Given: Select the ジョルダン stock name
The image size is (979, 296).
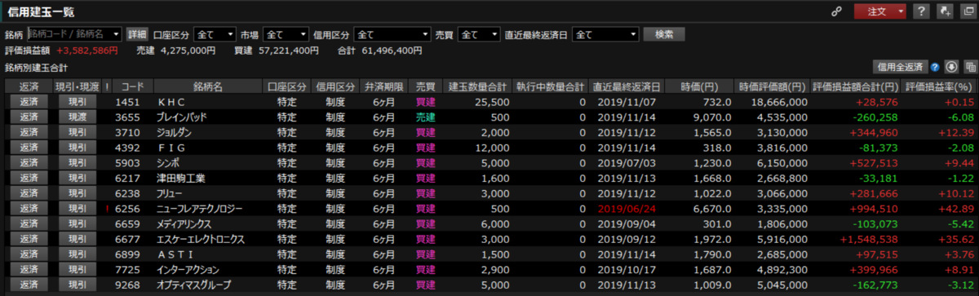Looking at the screenshot, I should tap(174, 132).
